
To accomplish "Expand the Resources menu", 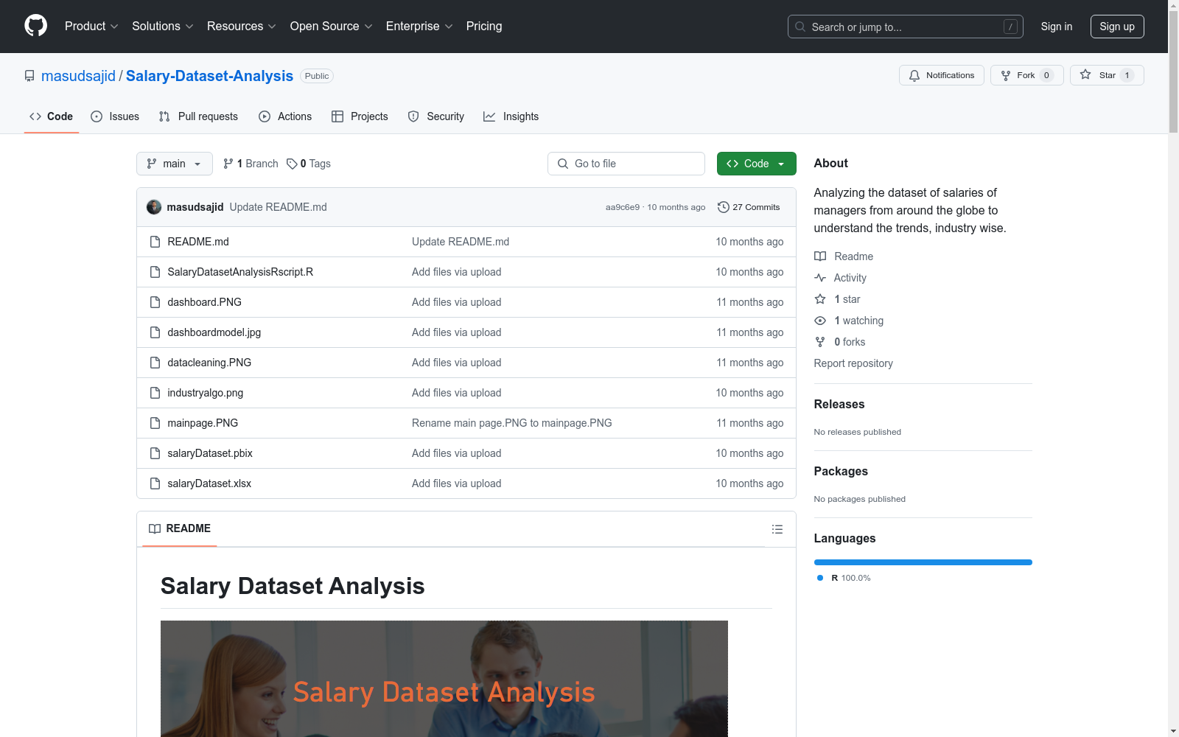I will pos(241,26).
